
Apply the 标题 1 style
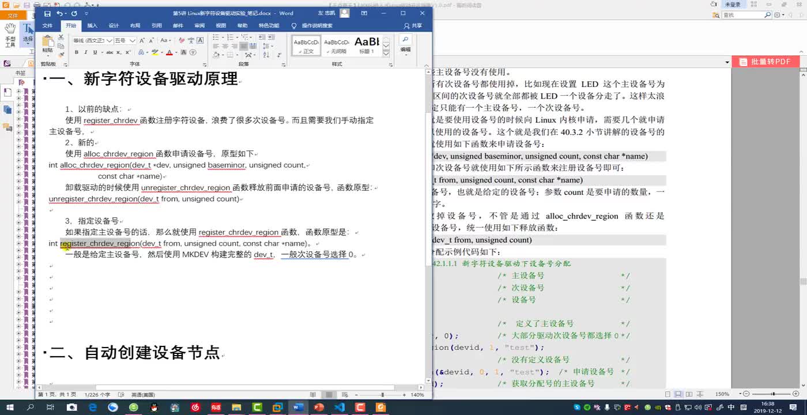pyautogui.click(x=367, y=46)
